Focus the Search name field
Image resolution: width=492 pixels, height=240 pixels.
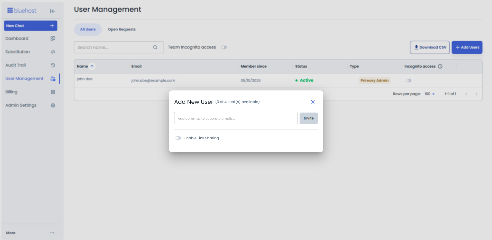point(119,47)
